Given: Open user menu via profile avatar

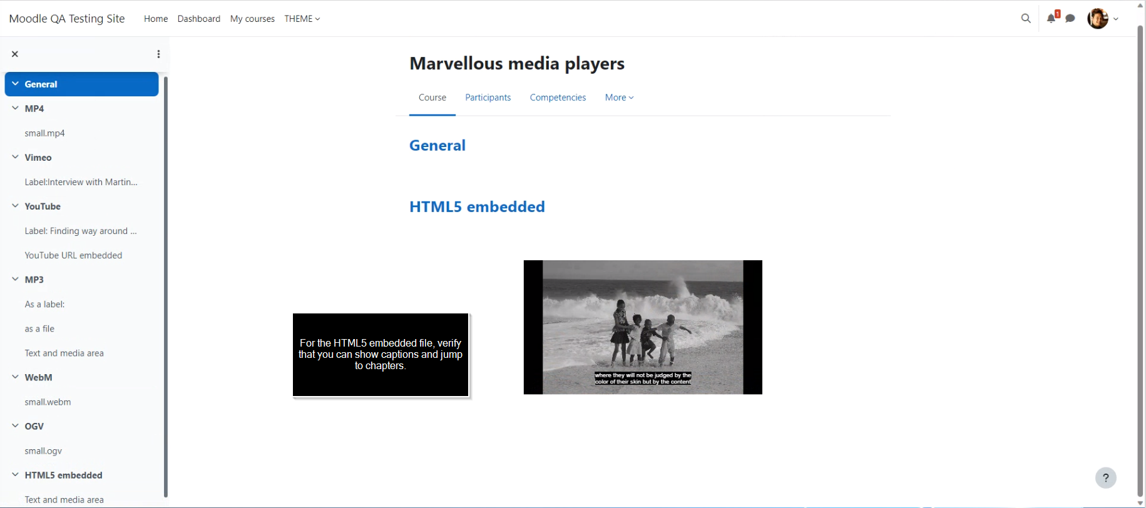Looking at the screenshot, I should (1098, 18).
